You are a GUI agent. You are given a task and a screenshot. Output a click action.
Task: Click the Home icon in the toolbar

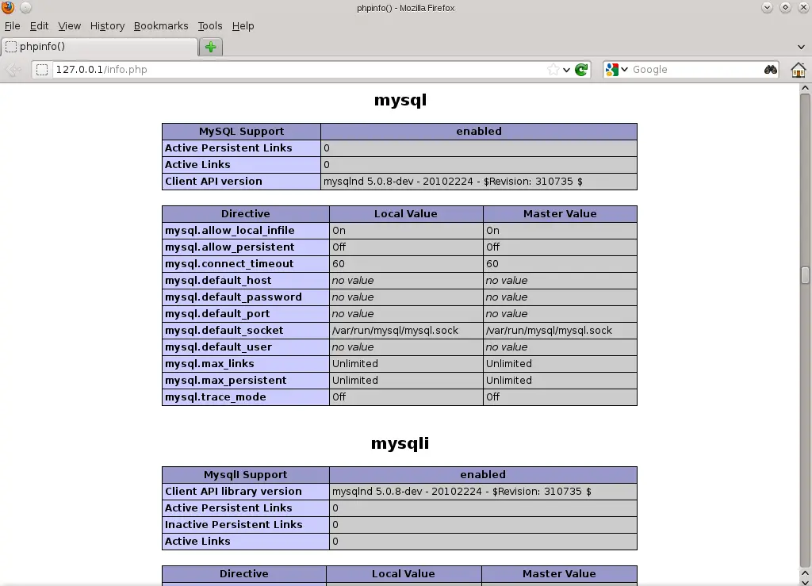click(798, 70)
